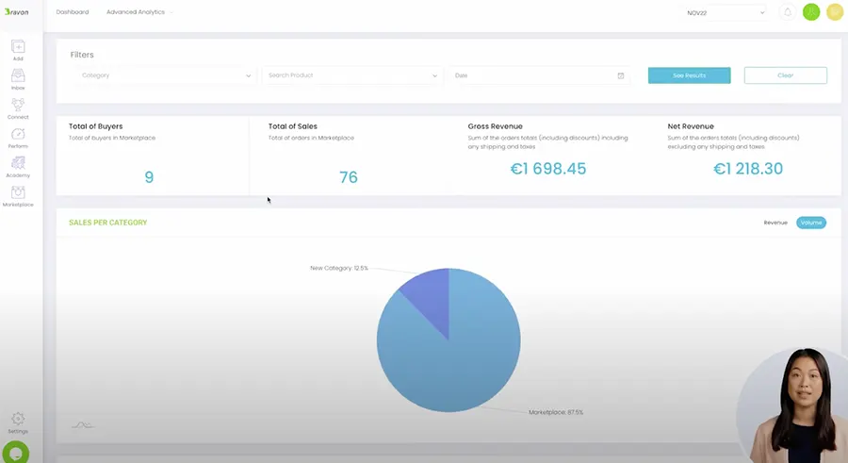Open the NOV22 selector dropdown
Screen dimensions: 848x463
point(726,12)
